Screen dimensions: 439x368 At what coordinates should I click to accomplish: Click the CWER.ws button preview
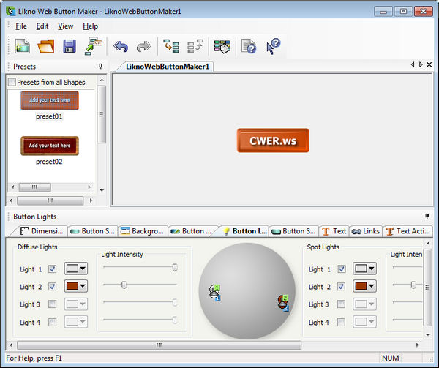pos(273,140)
